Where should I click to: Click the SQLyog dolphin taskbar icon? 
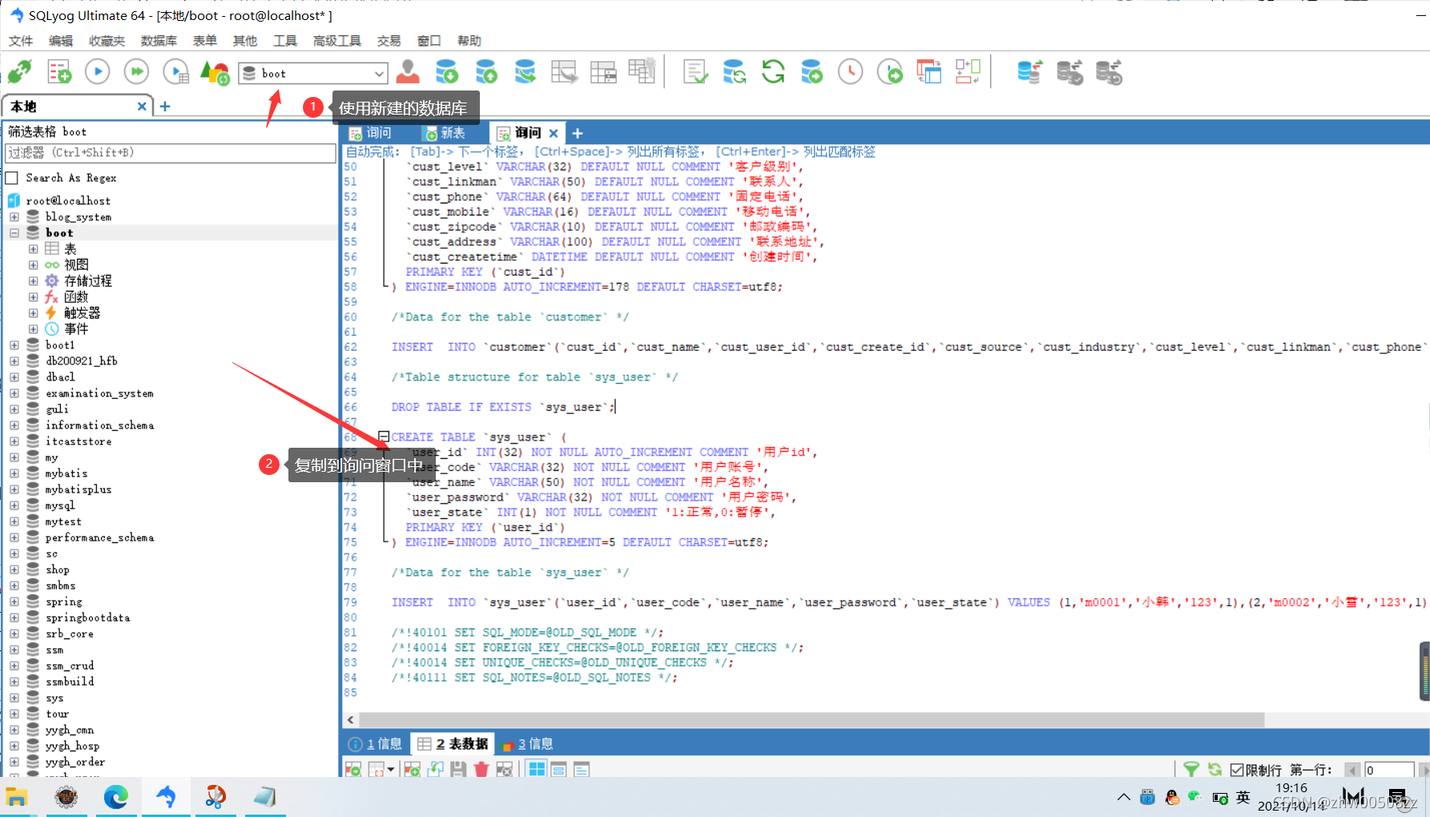[166, 797]
